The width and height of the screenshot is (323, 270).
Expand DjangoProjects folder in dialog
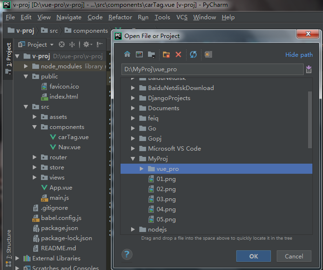point(133,98)
